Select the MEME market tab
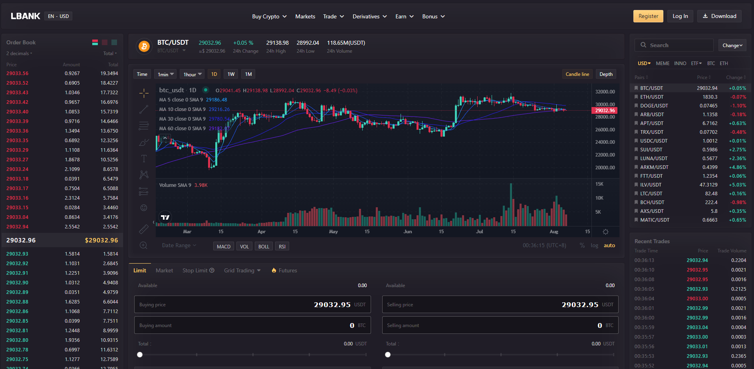 [x=663, y=63]
